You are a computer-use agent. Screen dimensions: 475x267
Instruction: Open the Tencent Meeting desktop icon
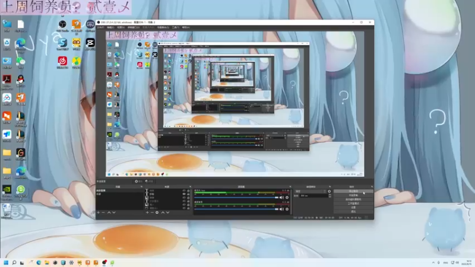7,136
